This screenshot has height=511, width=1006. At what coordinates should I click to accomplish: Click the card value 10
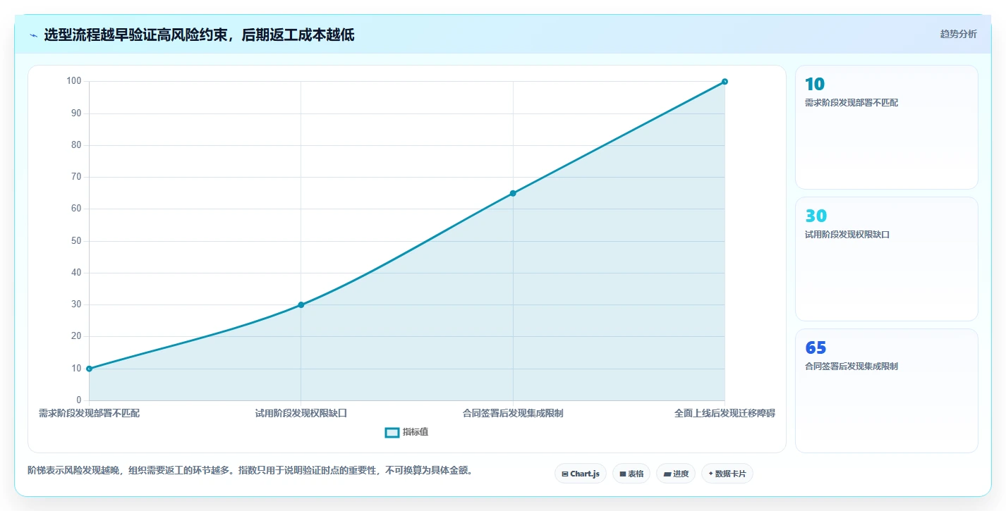[814, 85]
